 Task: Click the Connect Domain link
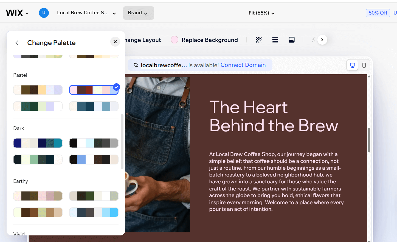[243, 65]
